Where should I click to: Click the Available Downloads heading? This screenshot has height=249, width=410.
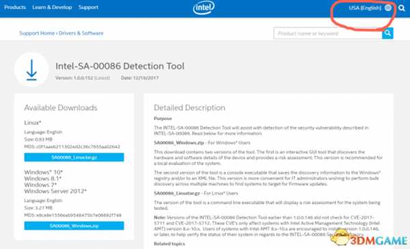[61, 107]
